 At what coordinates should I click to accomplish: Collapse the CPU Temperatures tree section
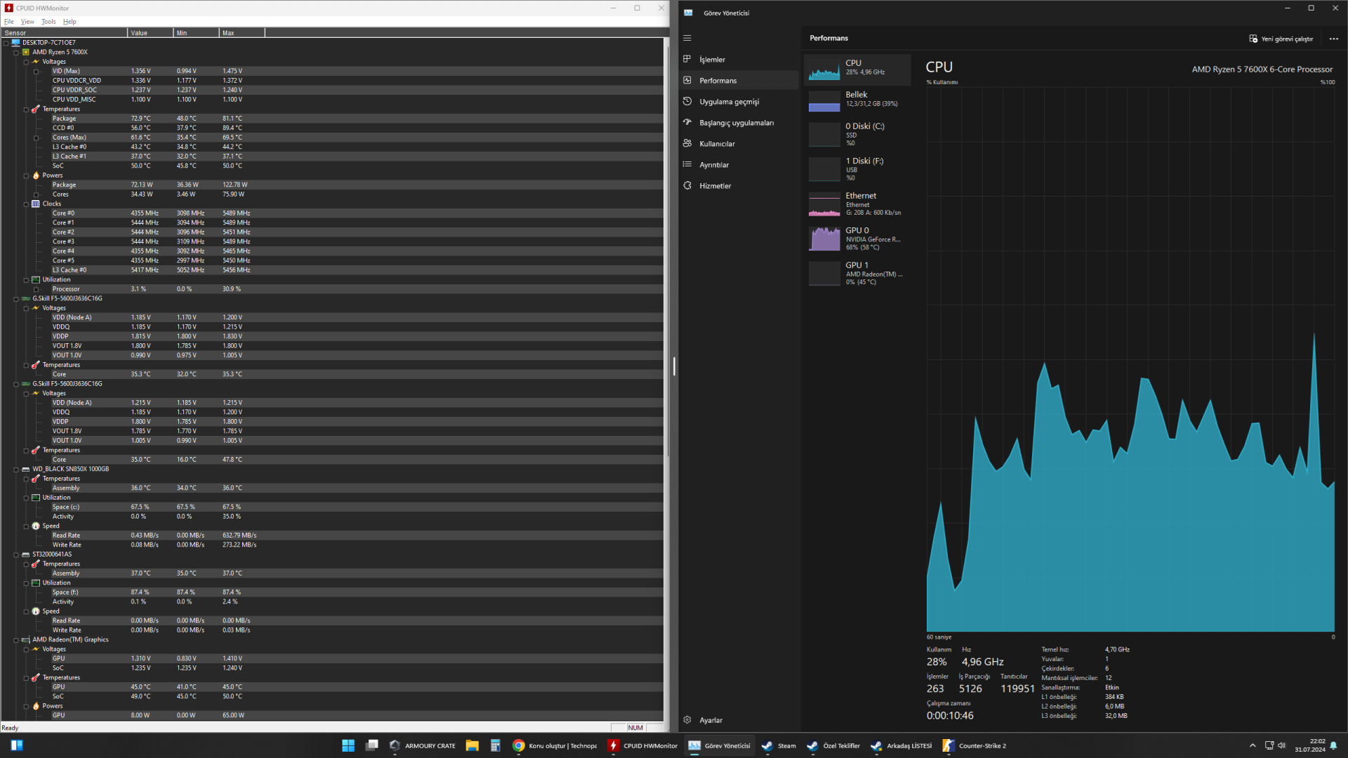[x=26, y=109]
